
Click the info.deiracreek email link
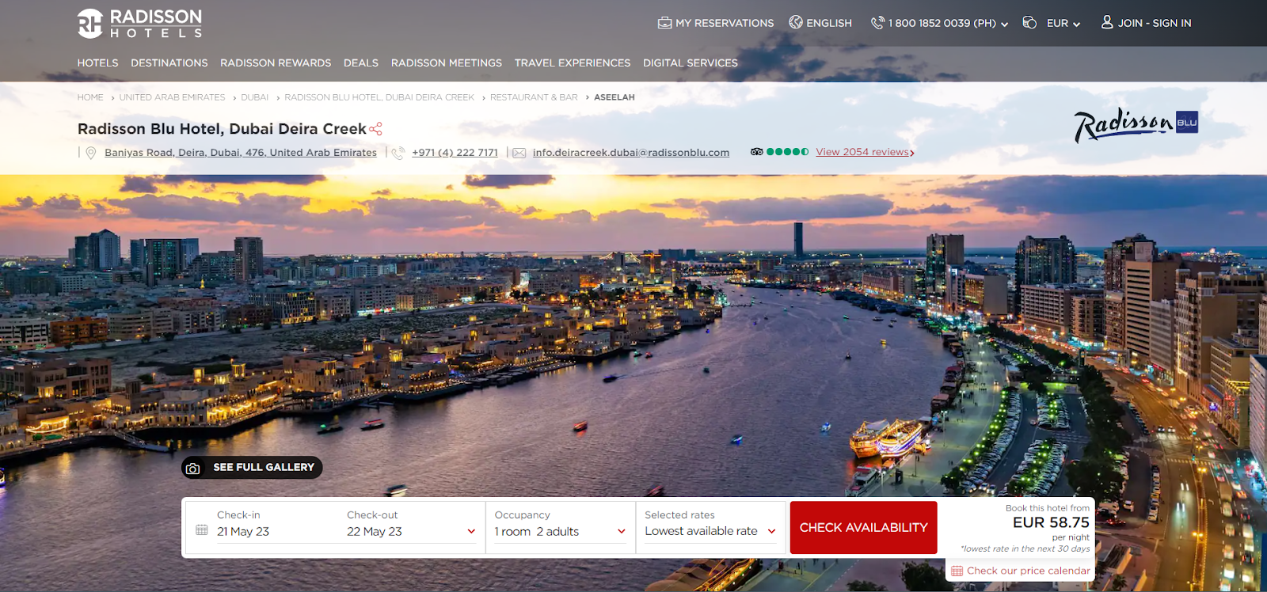[x=631, y=153]
